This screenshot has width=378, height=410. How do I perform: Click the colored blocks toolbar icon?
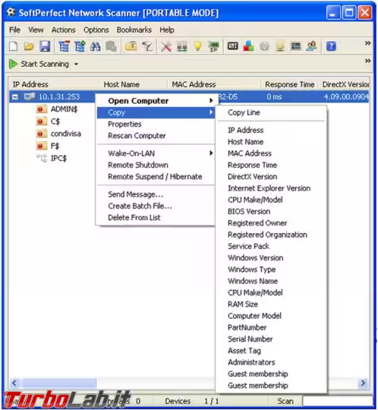coord(249,46)
